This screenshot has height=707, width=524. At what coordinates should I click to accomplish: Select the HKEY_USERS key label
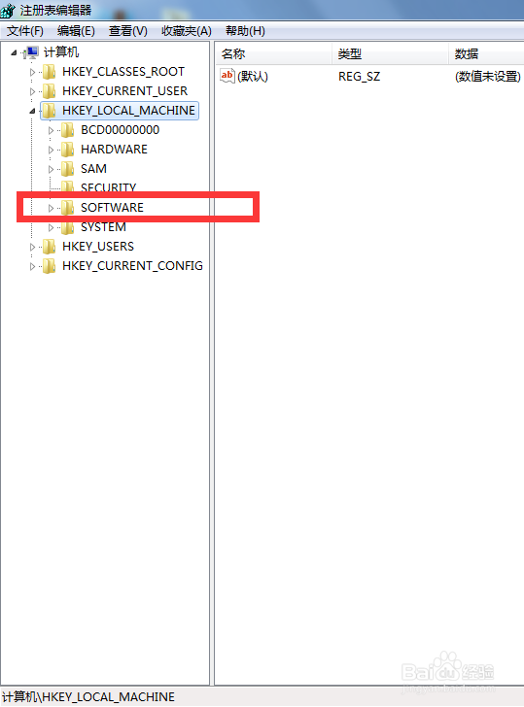click(98, 247)
